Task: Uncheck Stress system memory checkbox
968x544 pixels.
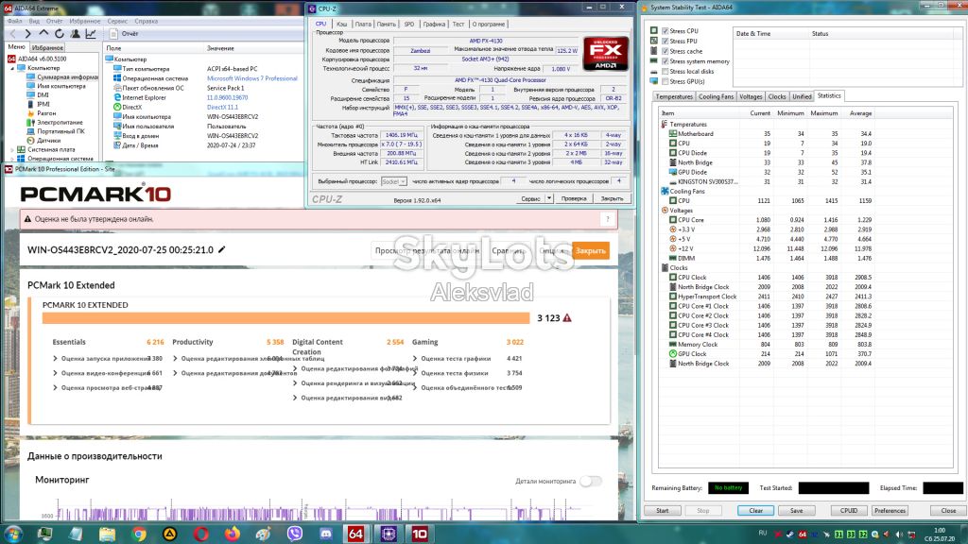Action: (665, 61)
